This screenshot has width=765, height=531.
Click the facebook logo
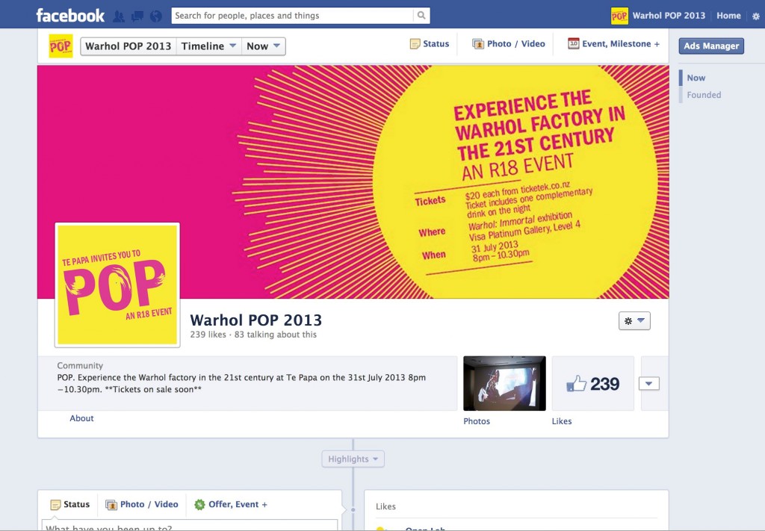[x=69, y=14]
